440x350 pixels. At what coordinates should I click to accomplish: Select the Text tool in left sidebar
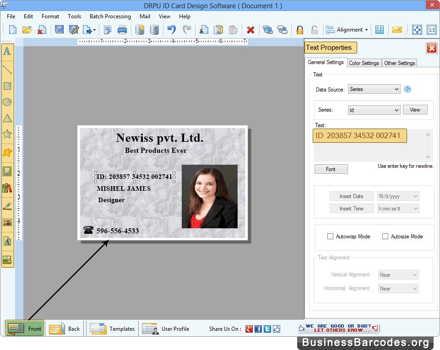pos(7,51)
